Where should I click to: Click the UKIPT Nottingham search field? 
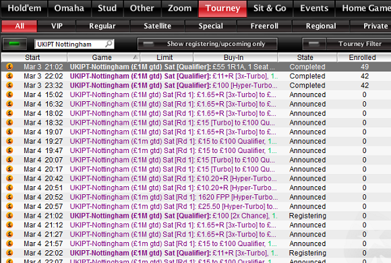(74, 44)
